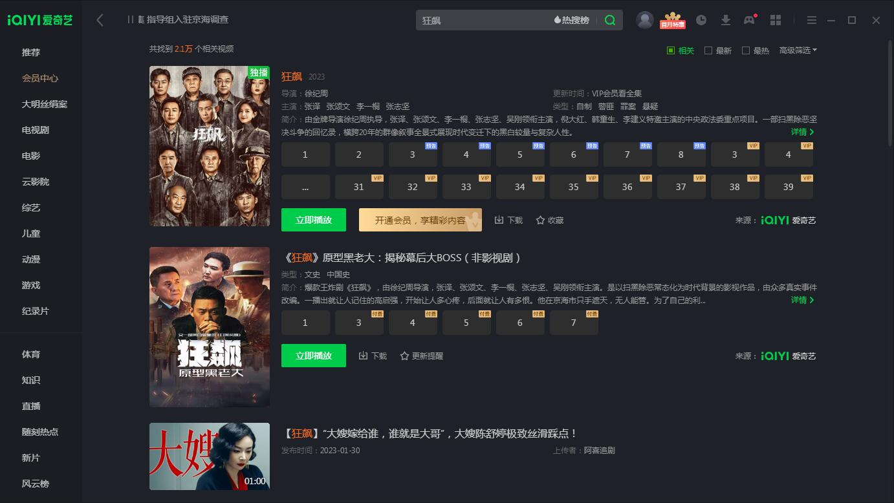Open 综艺 category in sidebar
The image size is (894, 503).
[31, 208]
